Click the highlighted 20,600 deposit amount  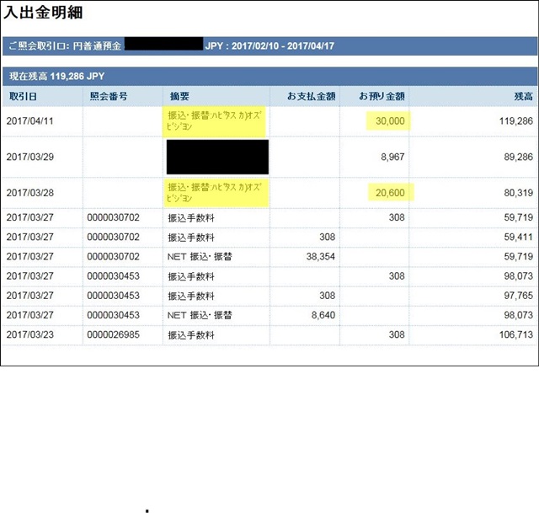[x=390, y=193]
